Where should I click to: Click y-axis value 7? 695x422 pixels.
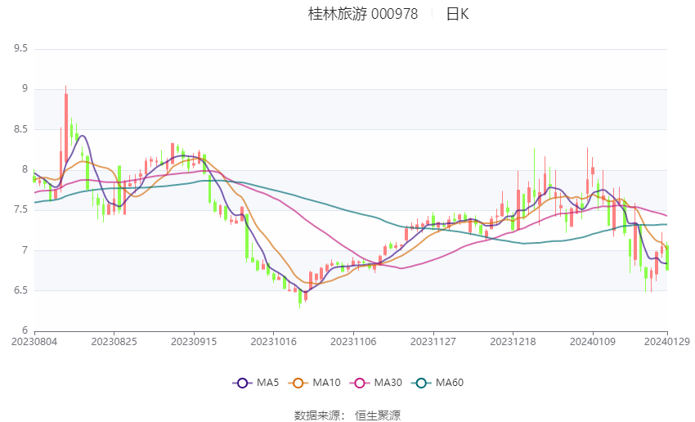coord(25,250)
